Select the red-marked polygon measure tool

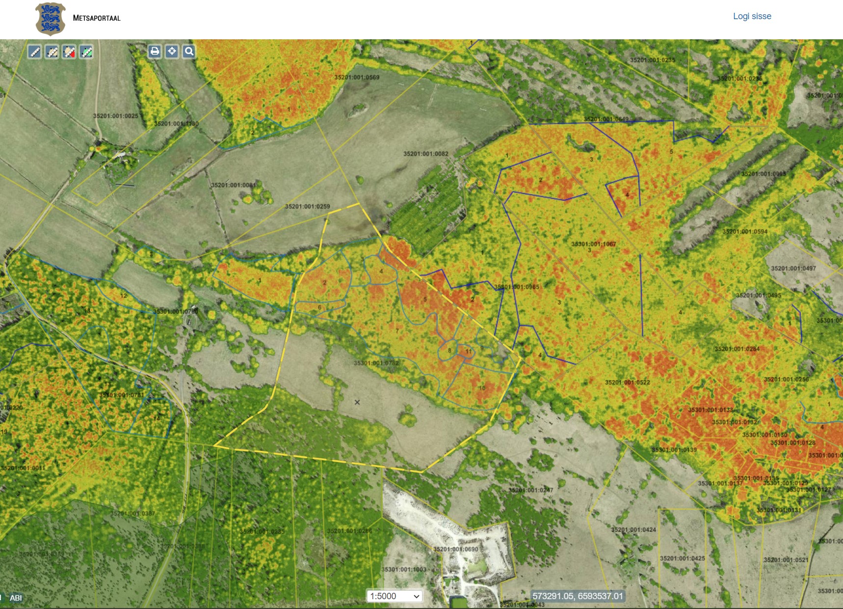pos(69,52)
